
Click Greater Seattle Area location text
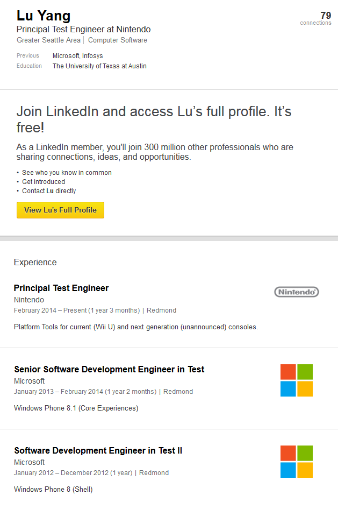(48, 40)
